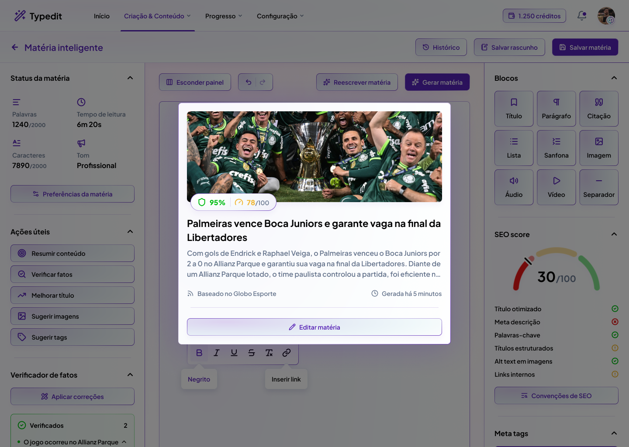Screen dimensions: 629x447
Task: Add a Título block
Action: click(x=514, y=109)
